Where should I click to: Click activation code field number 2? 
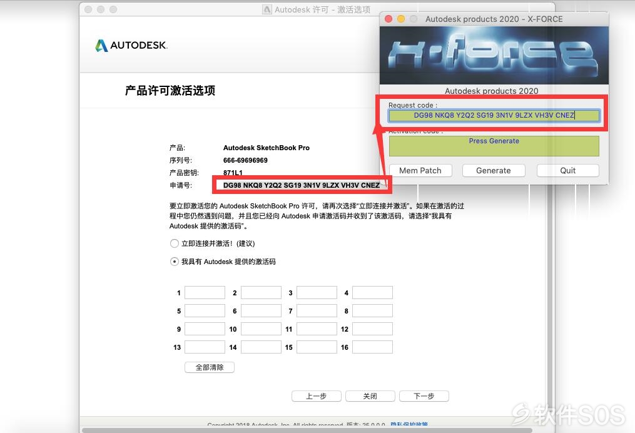point(262,292)
